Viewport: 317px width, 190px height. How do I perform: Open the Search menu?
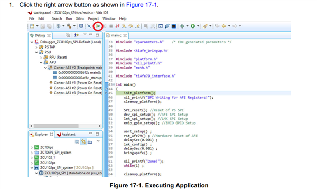click(x=57, y=18)
